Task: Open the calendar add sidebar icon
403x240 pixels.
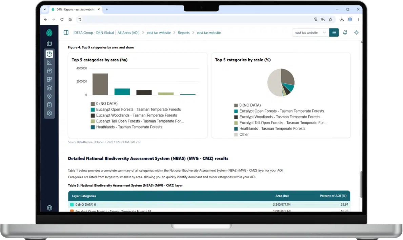Action: pyautogui.click(x=49, y=71)
